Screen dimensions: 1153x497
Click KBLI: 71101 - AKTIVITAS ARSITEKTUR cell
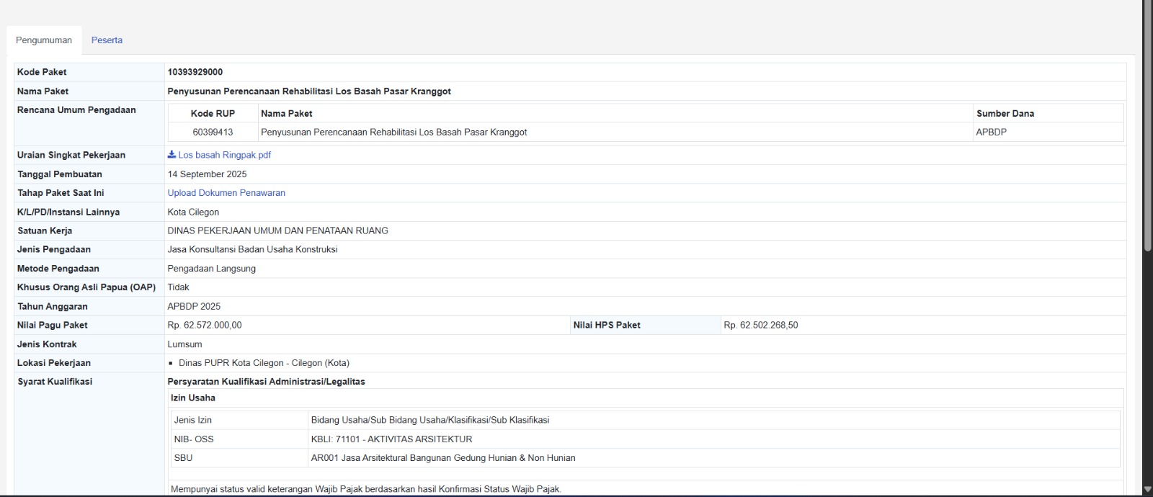pyautogui.click(x=713, y=439)
